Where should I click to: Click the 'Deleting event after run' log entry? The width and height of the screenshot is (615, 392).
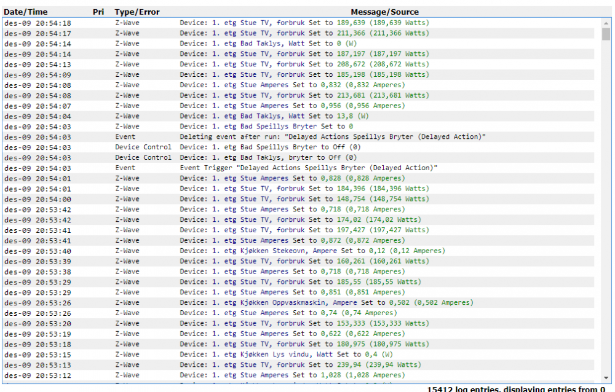333,137
